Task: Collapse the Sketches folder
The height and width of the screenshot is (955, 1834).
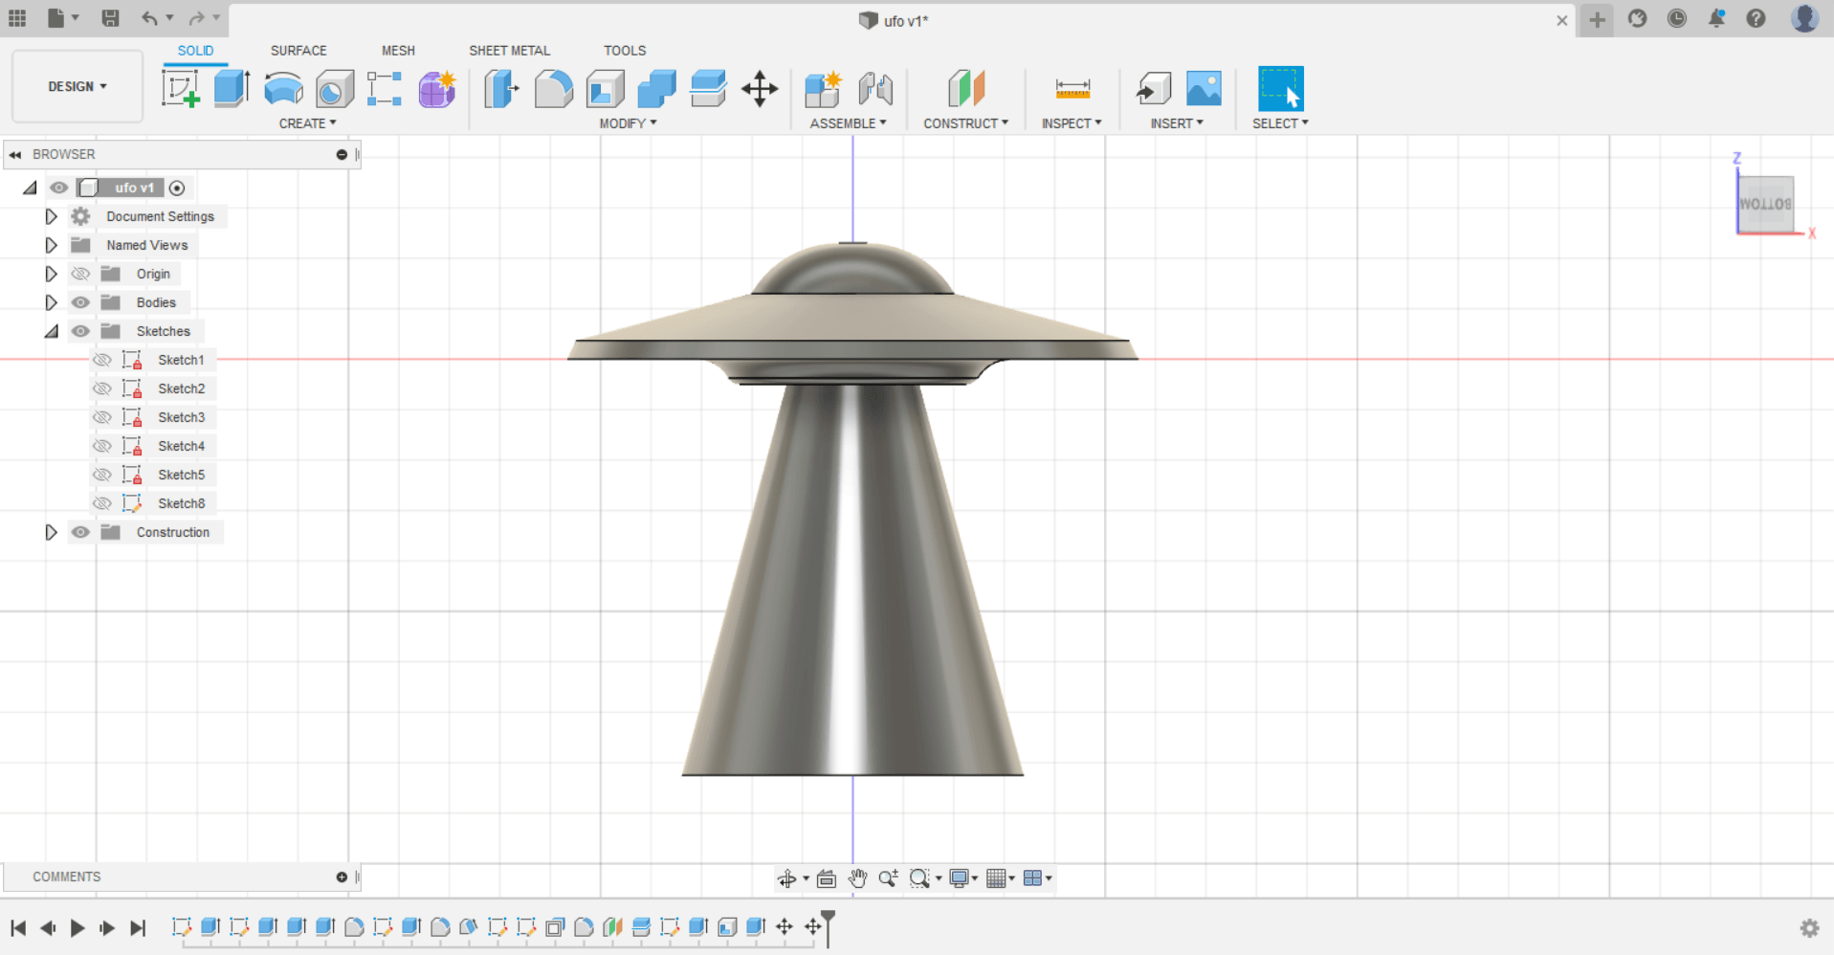Action: pyautogui.click(x=51, y=331)
